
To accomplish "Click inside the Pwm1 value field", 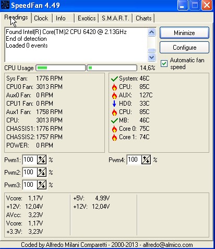I will (30, 160).
